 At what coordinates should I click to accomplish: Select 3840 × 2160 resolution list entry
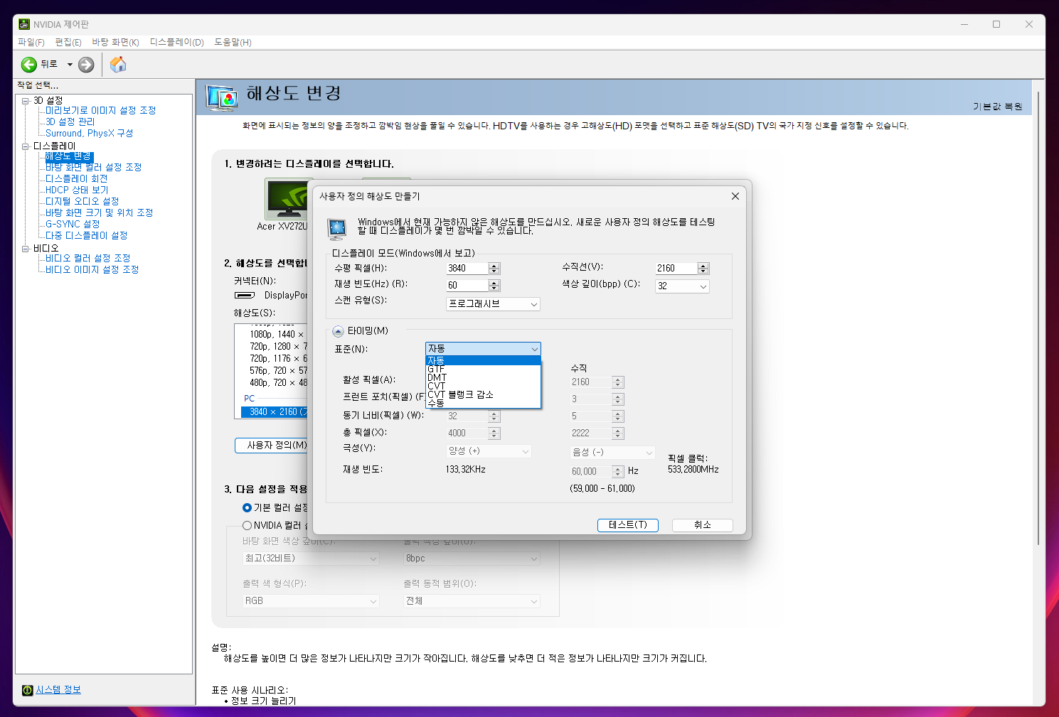275,412
